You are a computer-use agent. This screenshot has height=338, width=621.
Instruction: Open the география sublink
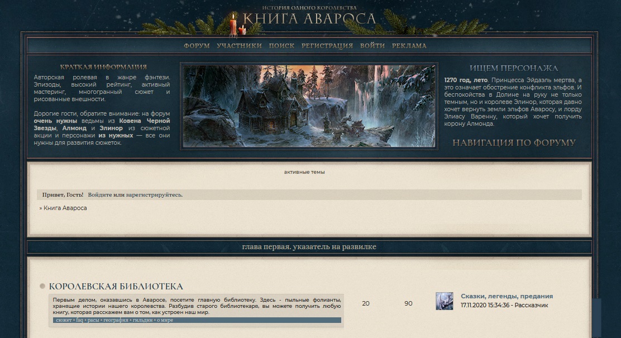click(116, 320)
